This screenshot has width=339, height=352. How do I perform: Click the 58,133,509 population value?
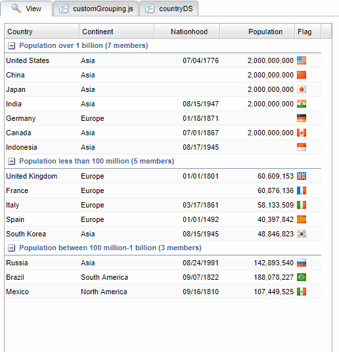click(x=275, y=205)
